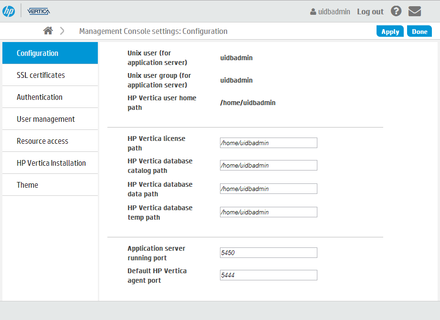The width and height of the screenshot is (440, 320).
Task: Click the uidbadmin user icon
Action: 313,12
